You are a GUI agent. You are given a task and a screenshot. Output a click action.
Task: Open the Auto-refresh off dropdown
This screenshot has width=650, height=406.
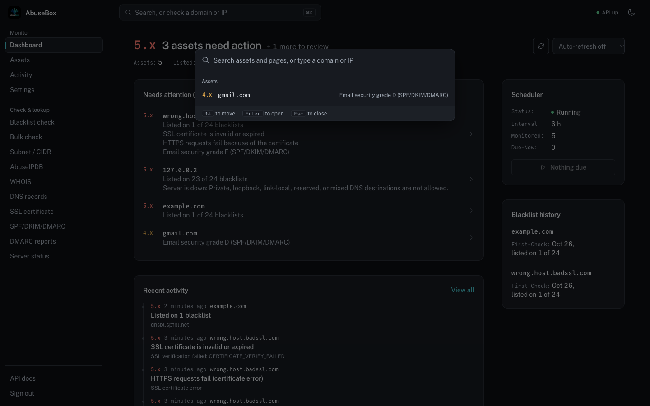589,46
